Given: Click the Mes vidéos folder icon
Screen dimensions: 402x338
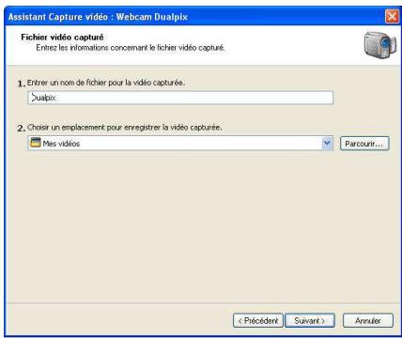Looking at the screenshot, I should [36, 143].
